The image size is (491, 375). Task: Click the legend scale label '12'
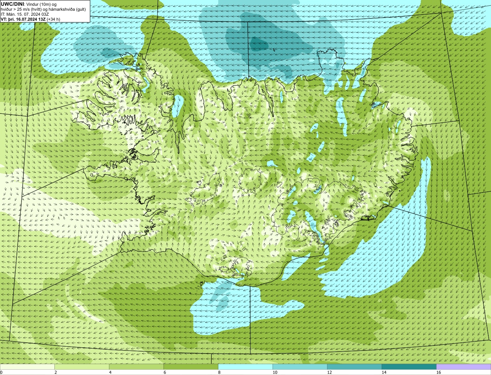tap(330, 372)
